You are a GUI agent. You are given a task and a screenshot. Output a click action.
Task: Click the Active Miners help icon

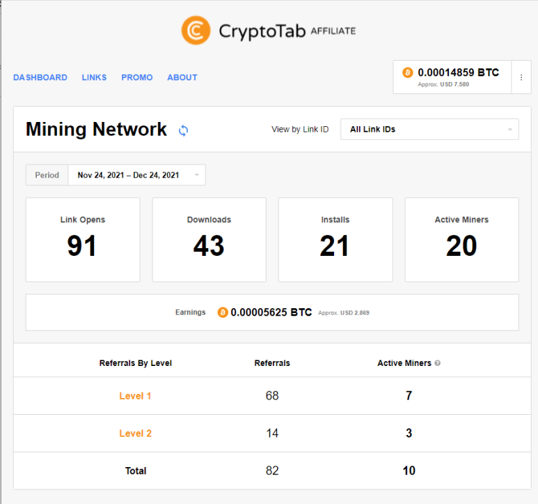(x=438, y=362)
